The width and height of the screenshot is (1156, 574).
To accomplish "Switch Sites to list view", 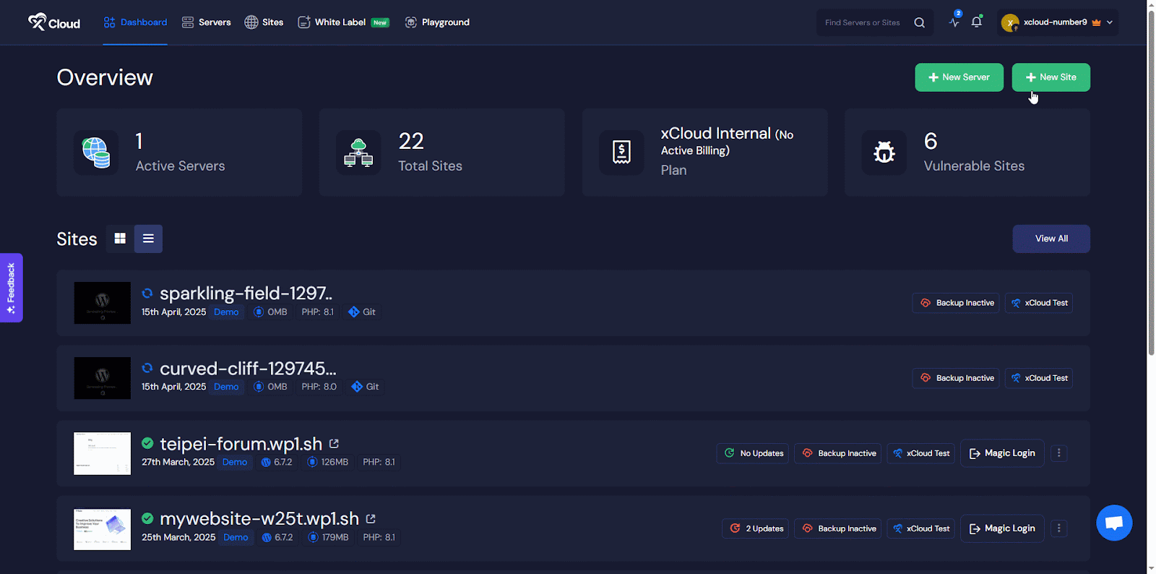I will 148,239.
